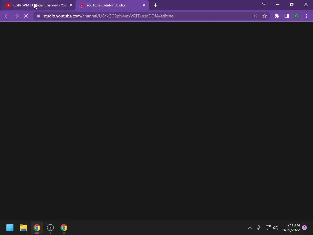Viewport: 313px width, 235px height.
Task: View site information via the lock icon
Action: (39, 16)
